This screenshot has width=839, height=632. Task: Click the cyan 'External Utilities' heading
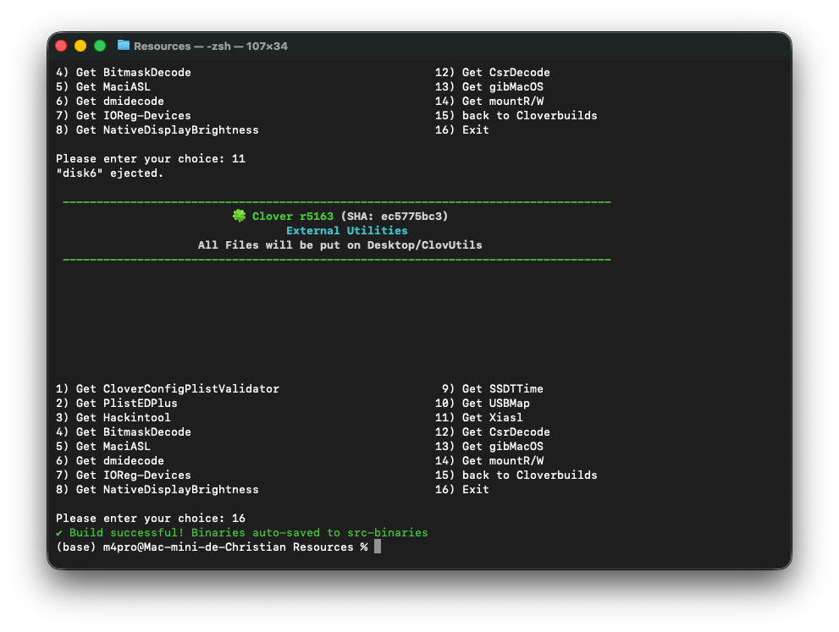coord(347,230)
